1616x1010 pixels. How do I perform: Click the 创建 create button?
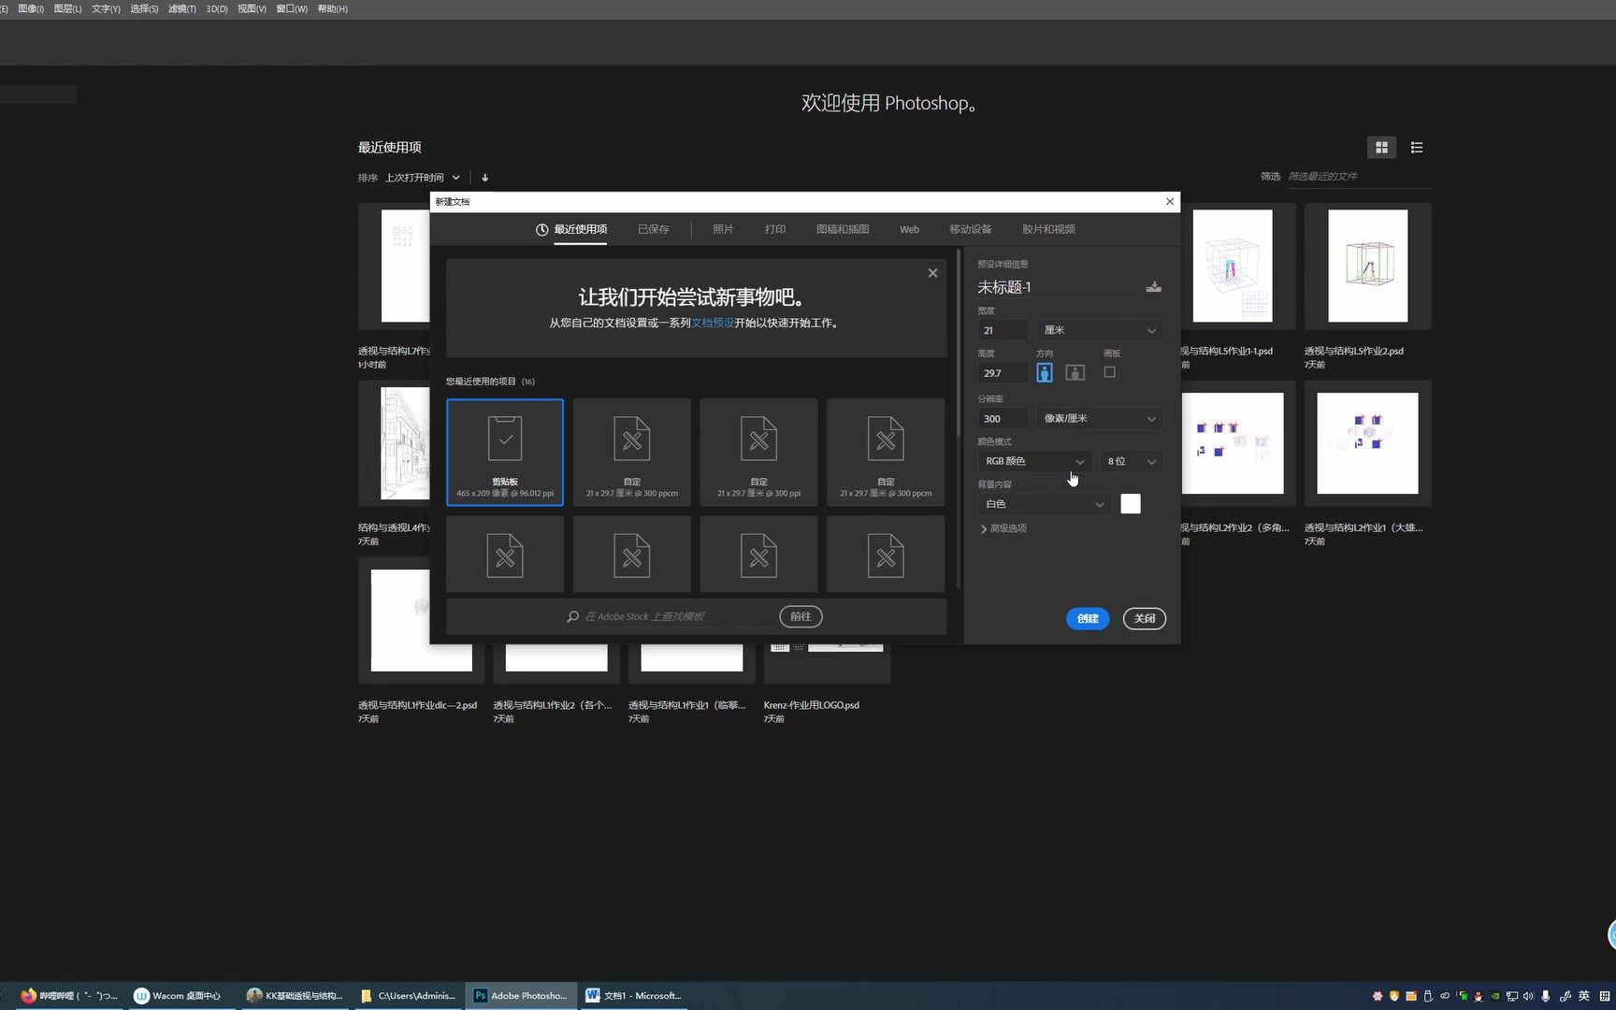(1088, 618)
